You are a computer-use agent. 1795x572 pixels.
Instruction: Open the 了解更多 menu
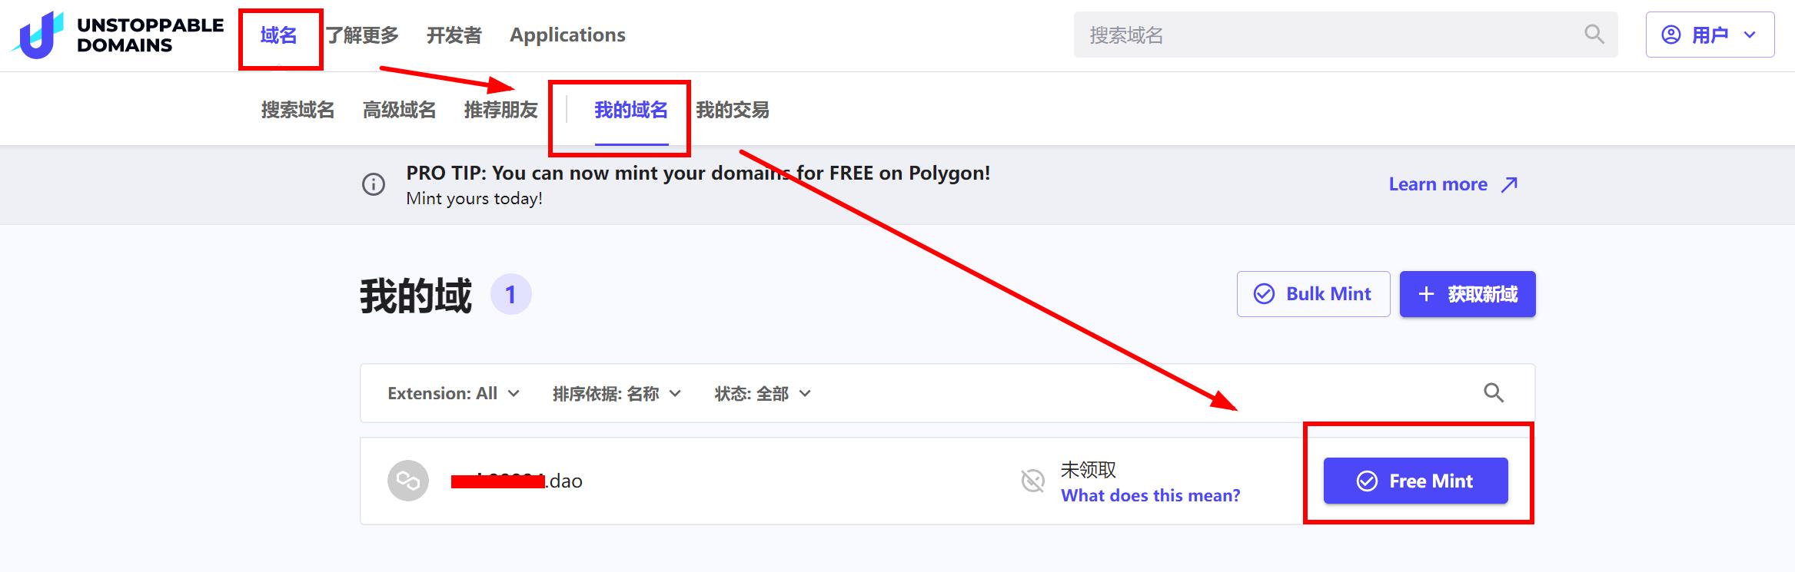click(363, 35)
